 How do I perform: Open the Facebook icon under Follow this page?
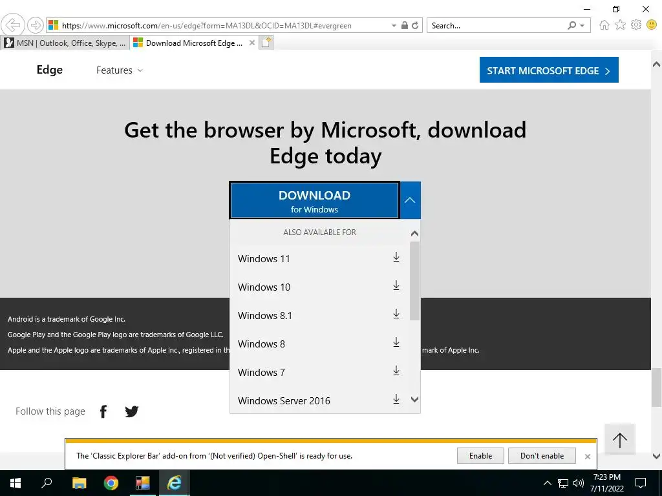click(x=103, y=411)
